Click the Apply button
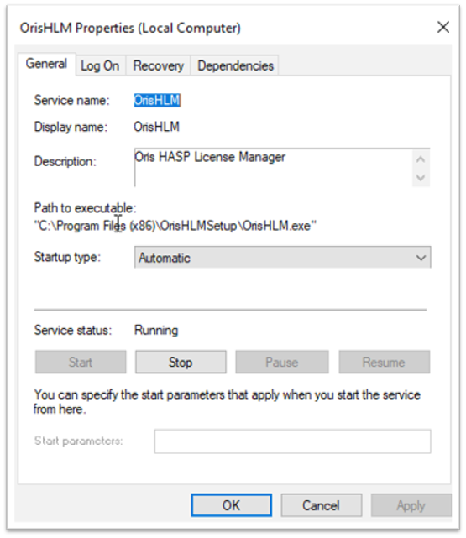 [411, 505]
